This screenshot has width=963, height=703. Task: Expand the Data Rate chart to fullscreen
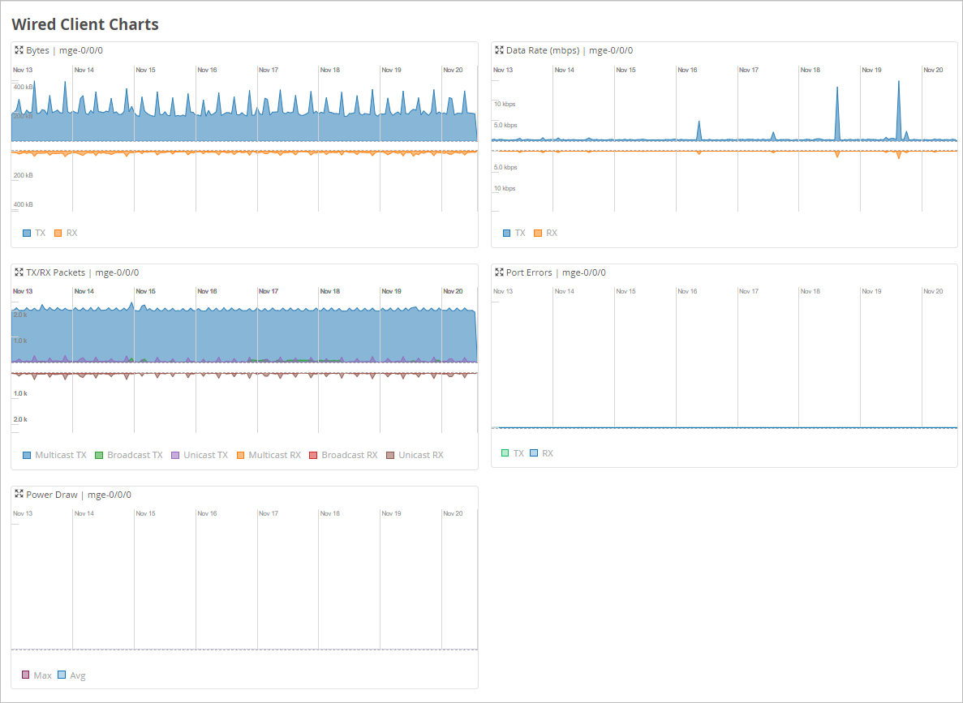[499, 50]
